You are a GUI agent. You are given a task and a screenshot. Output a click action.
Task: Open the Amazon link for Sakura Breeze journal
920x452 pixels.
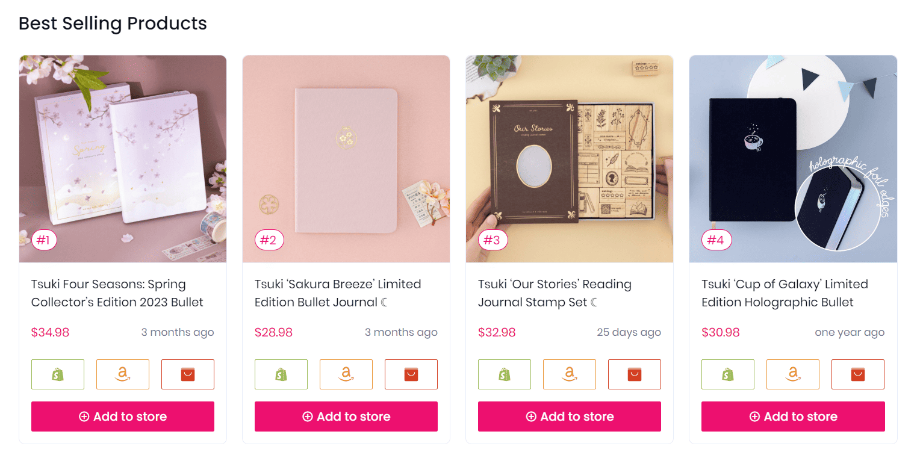tap(346, 374)
